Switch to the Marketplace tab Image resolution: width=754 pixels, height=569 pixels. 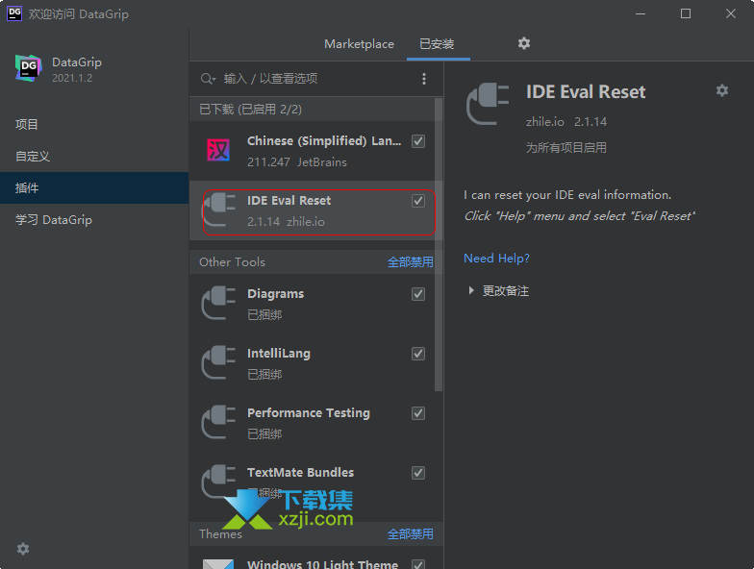pos(360,44)
